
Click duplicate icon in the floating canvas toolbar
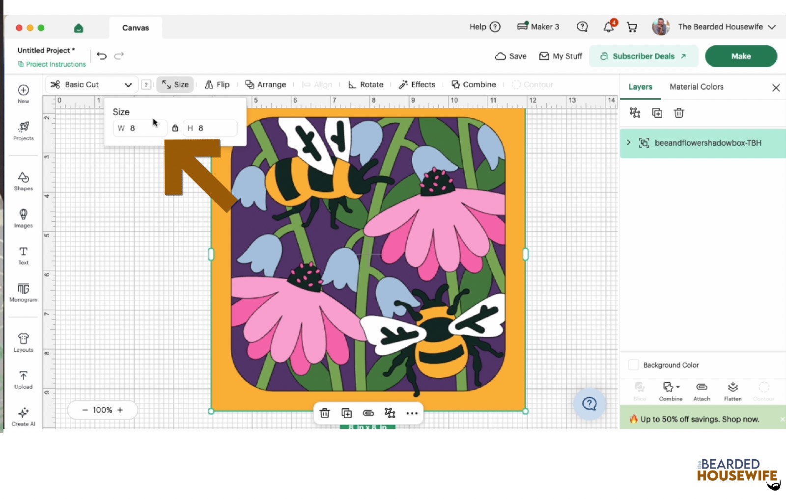346,413
